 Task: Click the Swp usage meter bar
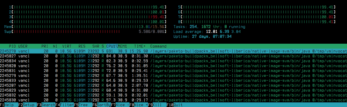(86, 31)
